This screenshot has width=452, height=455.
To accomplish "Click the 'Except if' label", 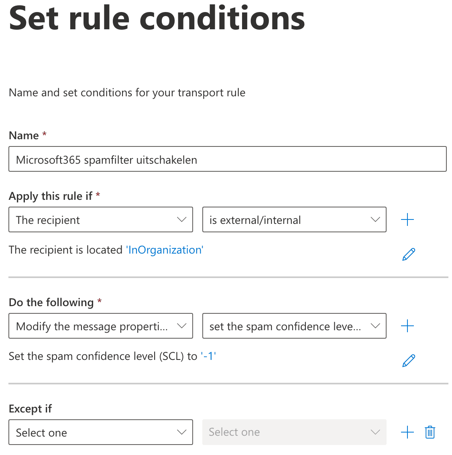I will (30, 409).
